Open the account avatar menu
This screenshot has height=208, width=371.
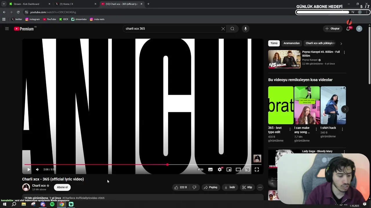pyautogui.click(x=359, y=29)
